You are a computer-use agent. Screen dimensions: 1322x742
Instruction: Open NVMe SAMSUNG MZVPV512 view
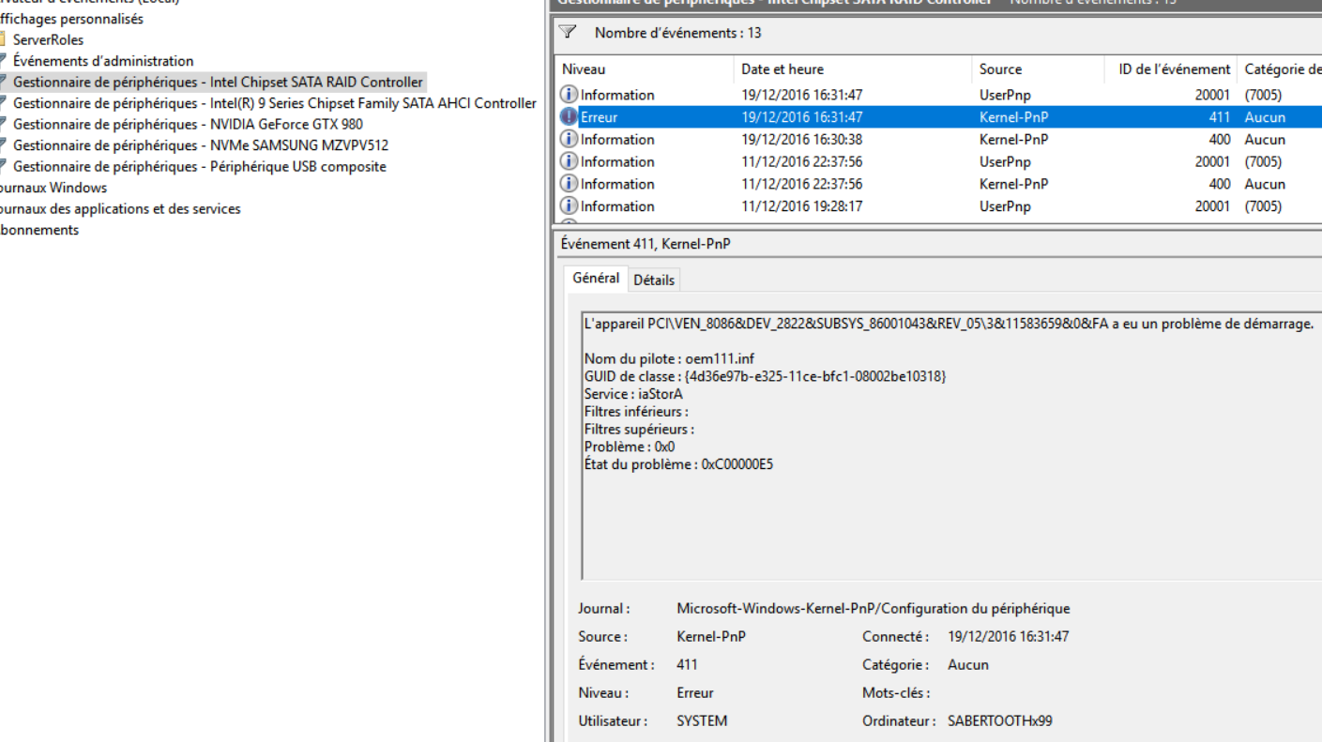[x=201, y=145]
